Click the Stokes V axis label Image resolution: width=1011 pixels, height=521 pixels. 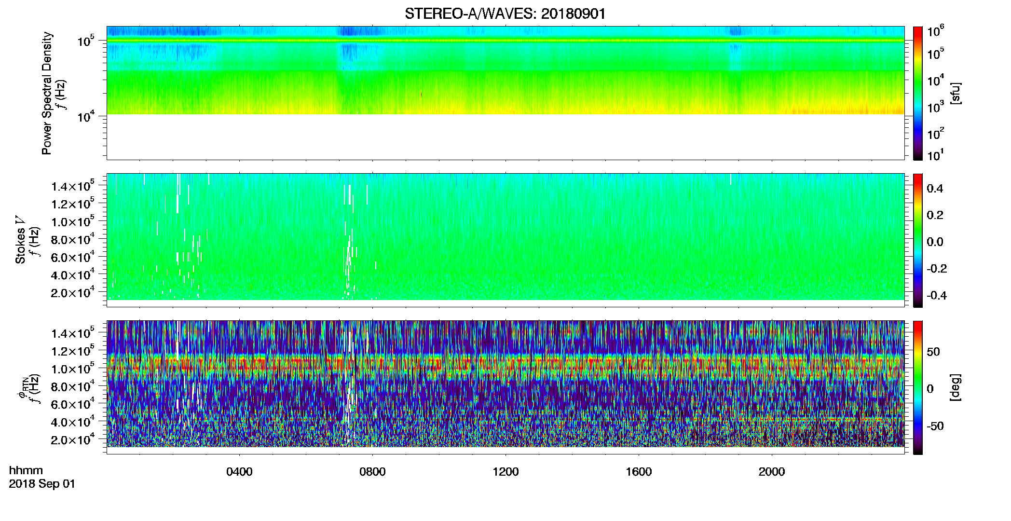click(20, 240)
